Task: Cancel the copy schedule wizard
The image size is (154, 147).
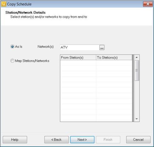Action: tap(138, 140)
